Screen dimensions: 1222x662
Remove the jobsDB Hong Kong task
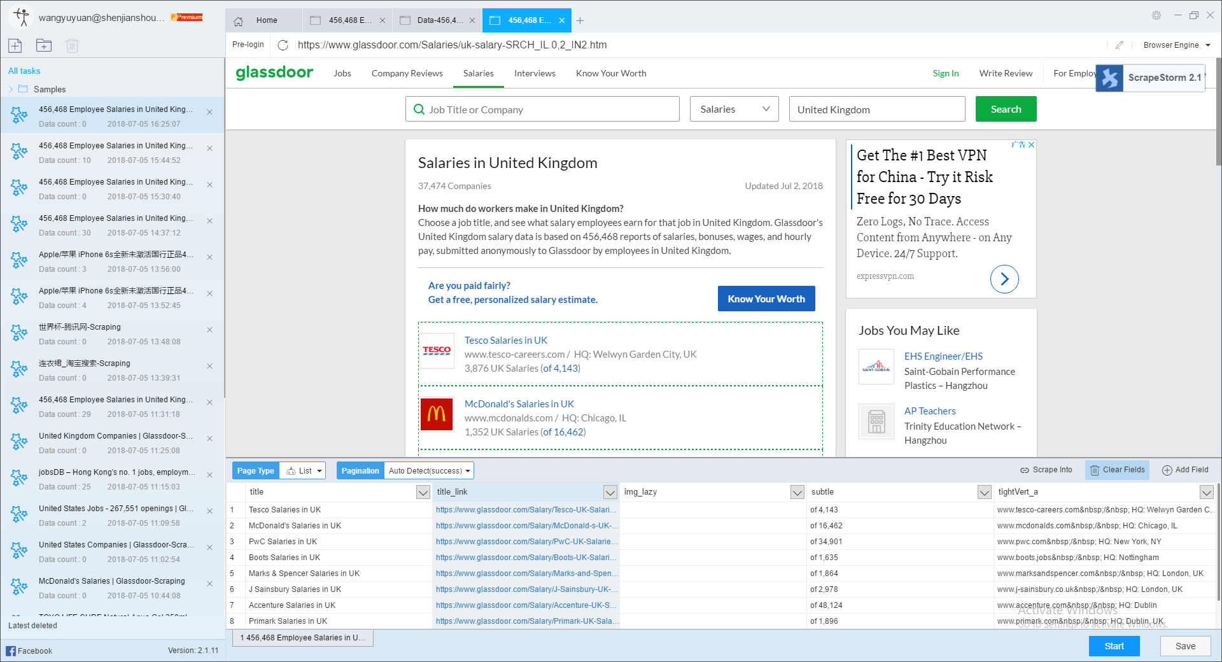pyautogui.click(x=209, y=475)
